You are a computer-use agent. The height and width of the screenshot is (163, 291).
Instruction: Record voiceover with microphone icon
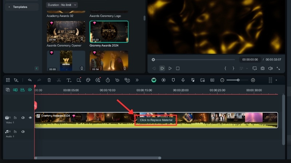click(x=183, y=80)
